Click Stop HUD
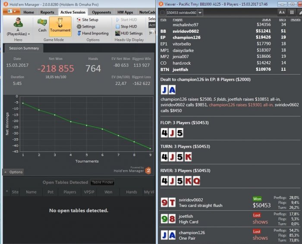302x244 pixels. coord(126,27)
